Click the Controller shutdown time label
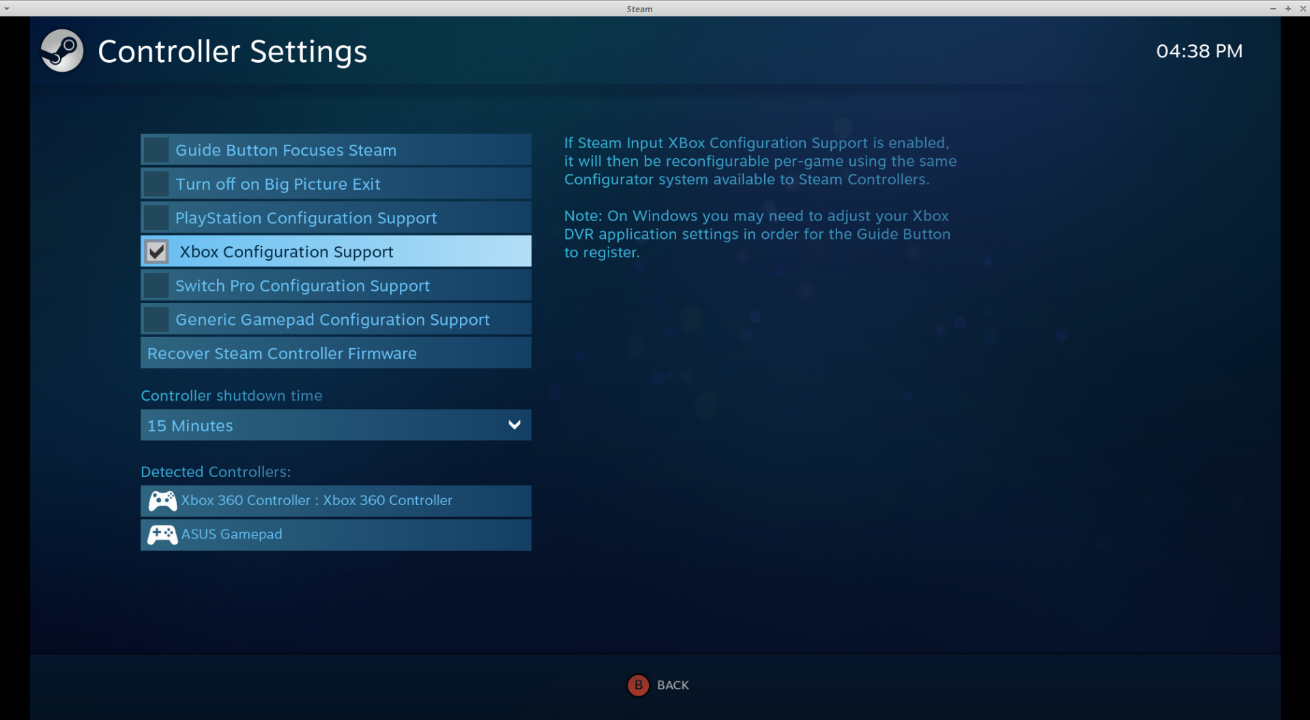The image size is (1310, 720). point(231,396)
